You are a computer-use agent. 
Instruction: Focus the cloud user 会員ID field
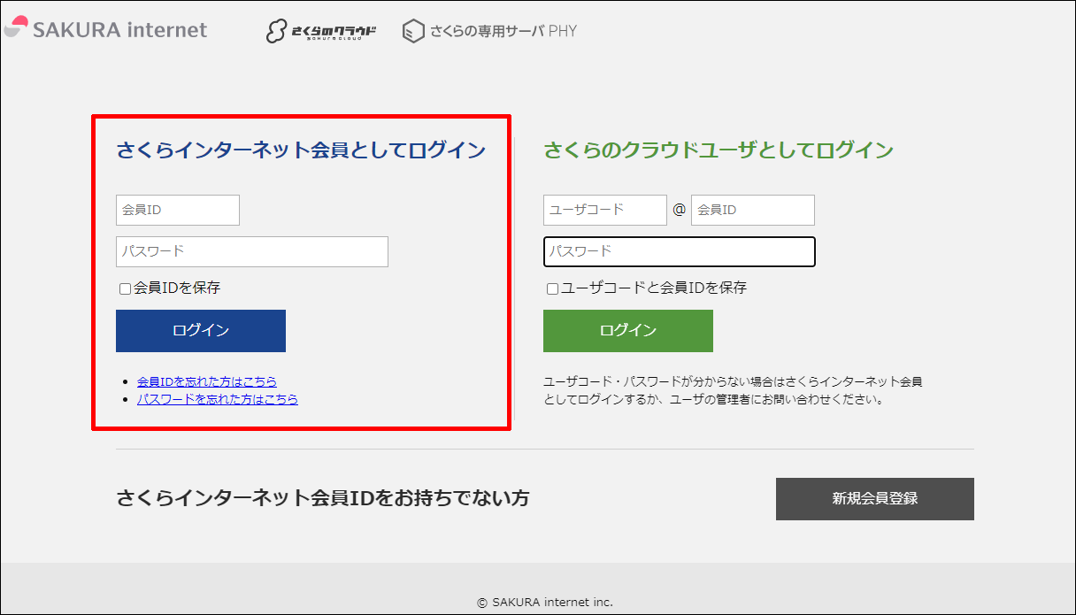coord(753,211)
